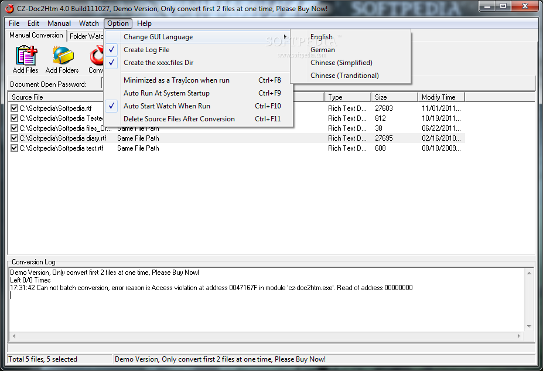Screen dimensions: 543x371
Task: Open the Help menu
Action: pos(144,23)
